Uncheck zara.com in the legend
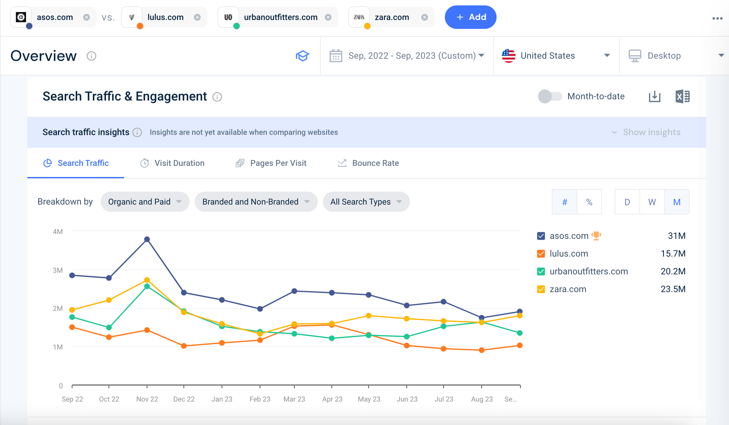Image resolution: width=729 pixels, height=425 pixels. pyautogui.click(x=541, y=289)
